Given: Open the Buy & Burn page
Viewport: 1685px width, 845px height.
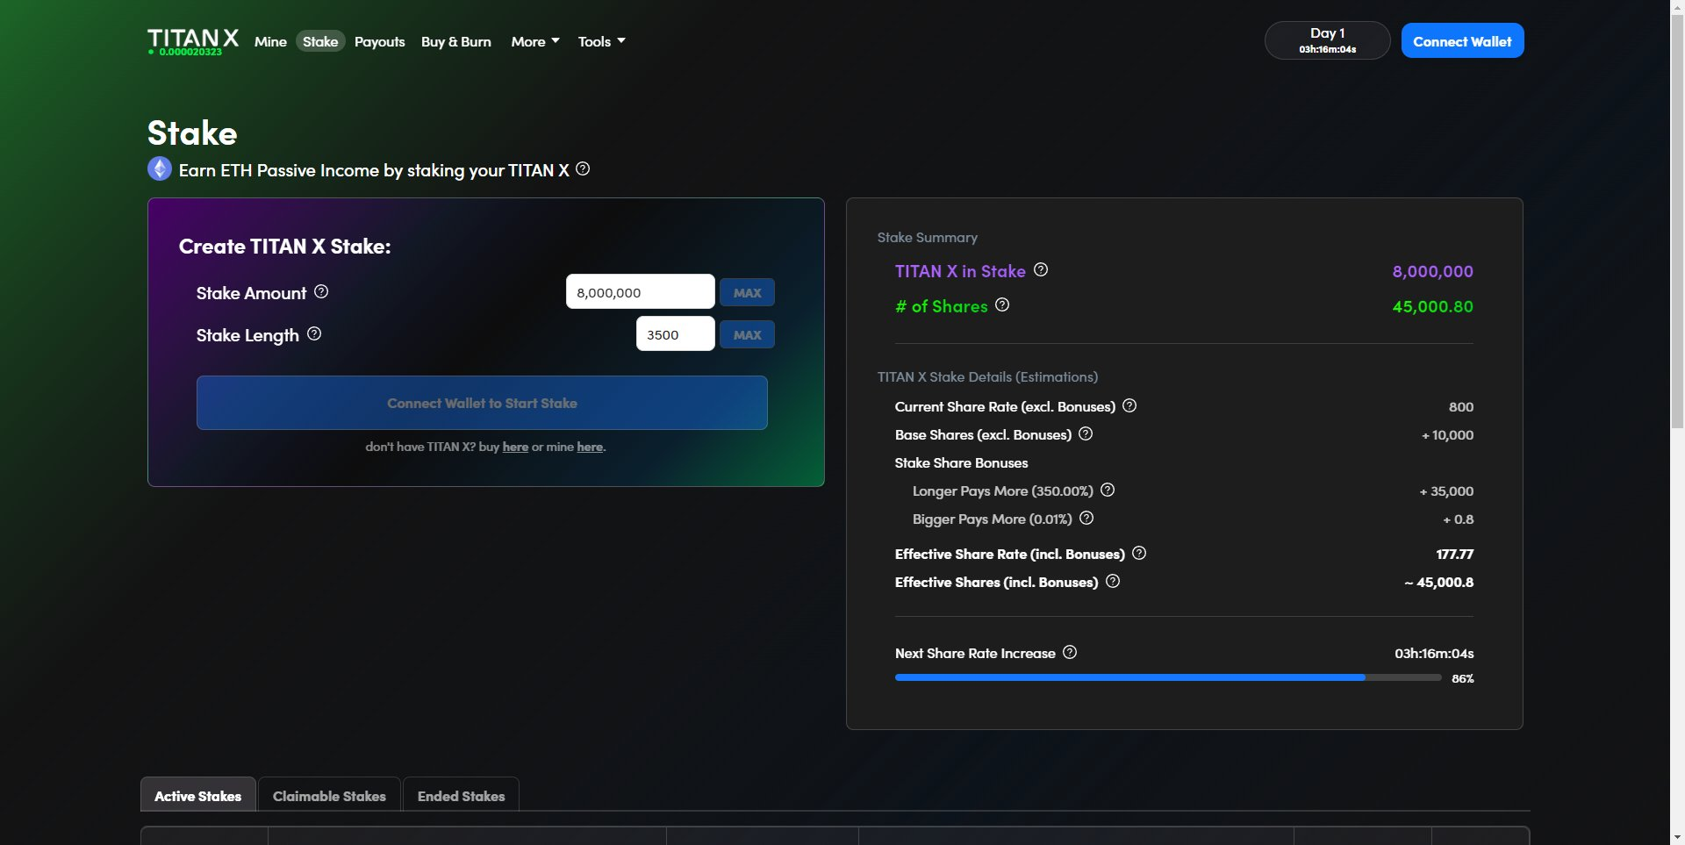Looking at the screenshot, I should pos(456,41).
